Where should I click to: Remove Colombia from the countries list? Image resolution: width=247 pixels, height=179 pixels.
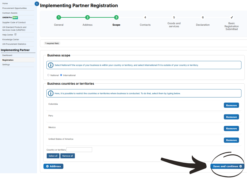pos(231,105)
